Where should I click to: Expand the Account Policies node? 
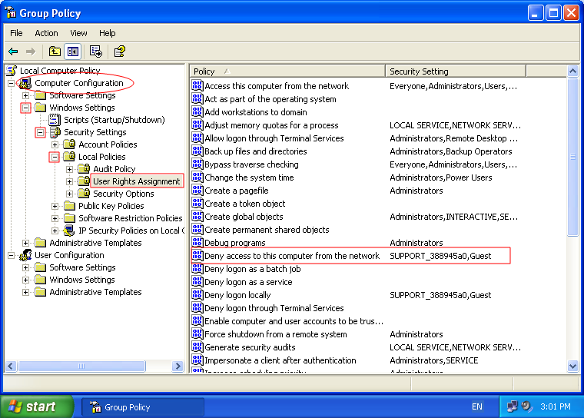(x=55, y=144)
